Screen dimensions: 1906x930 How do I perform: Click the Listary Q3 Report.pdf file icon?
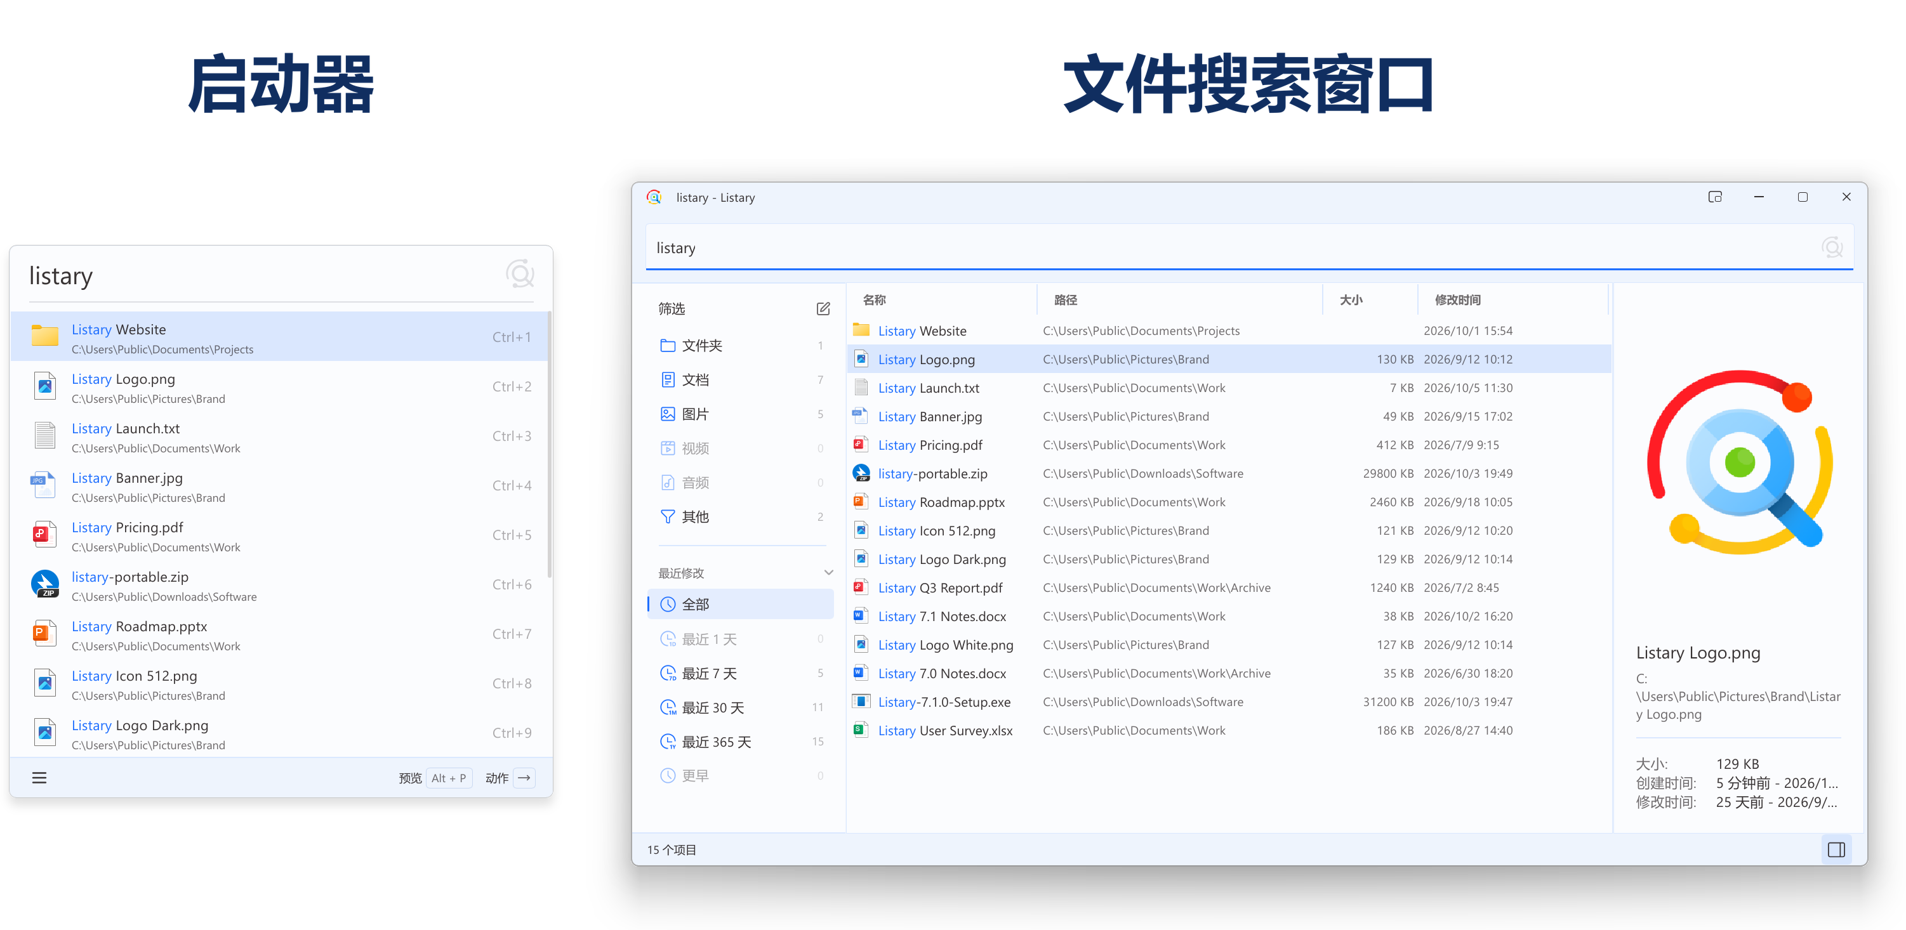click(861, 587)
